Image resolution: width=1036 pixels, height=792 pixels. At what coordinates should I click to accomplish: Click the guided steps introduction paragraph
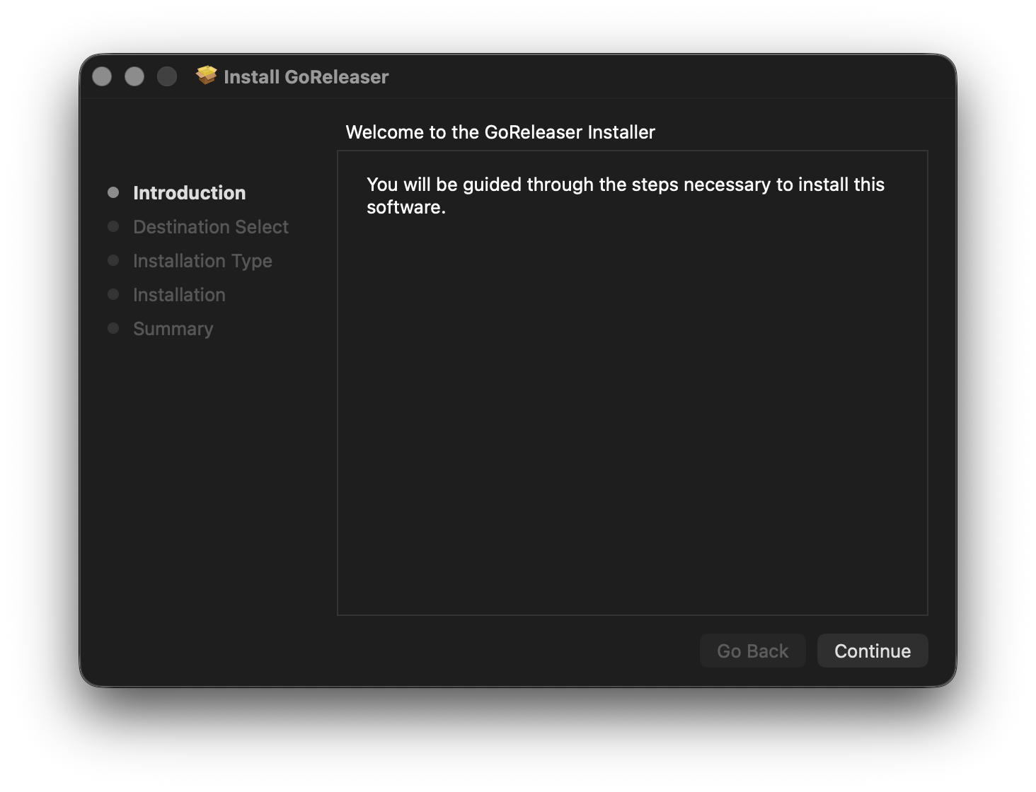(x=625, y=195)
